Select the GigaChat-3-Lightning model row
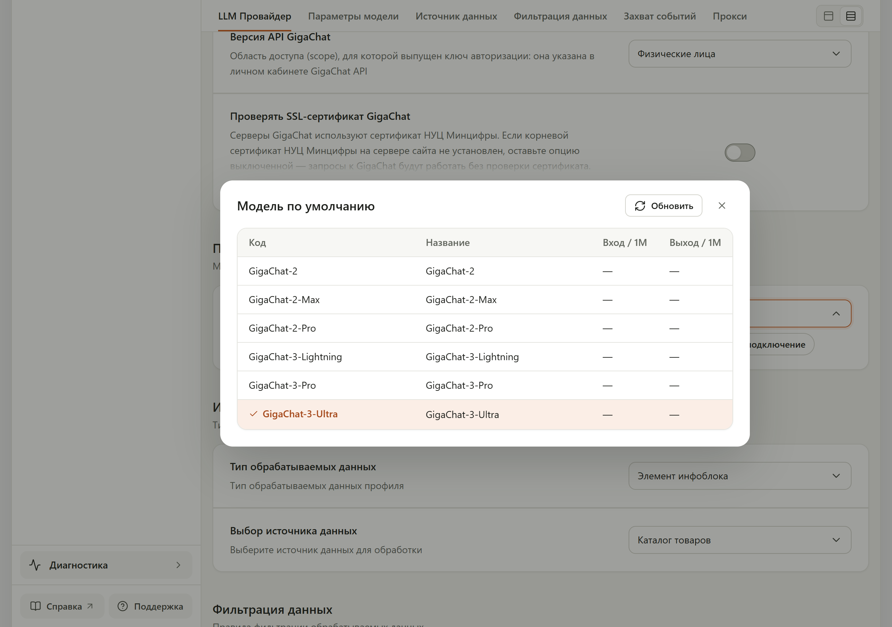Image resolution: width=892 pixels, height=627 pixels. [485, 357]
